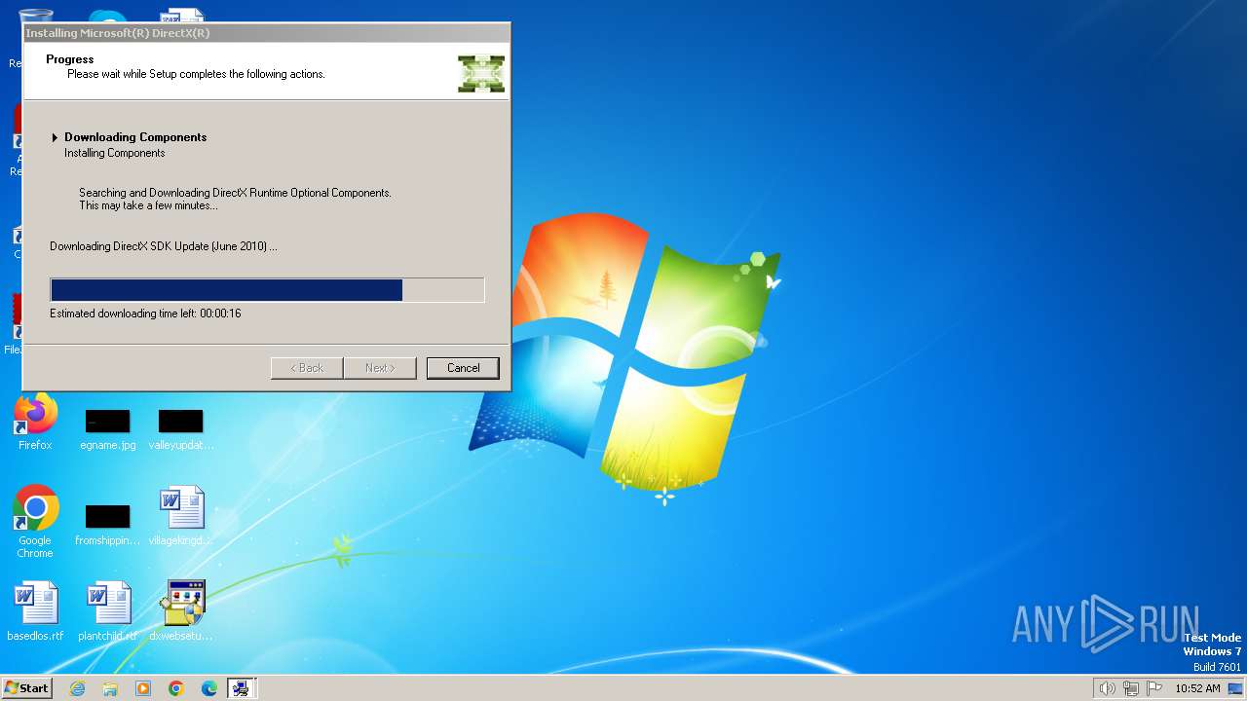Open Windows Explorer from the taskbar

[110, 688]
